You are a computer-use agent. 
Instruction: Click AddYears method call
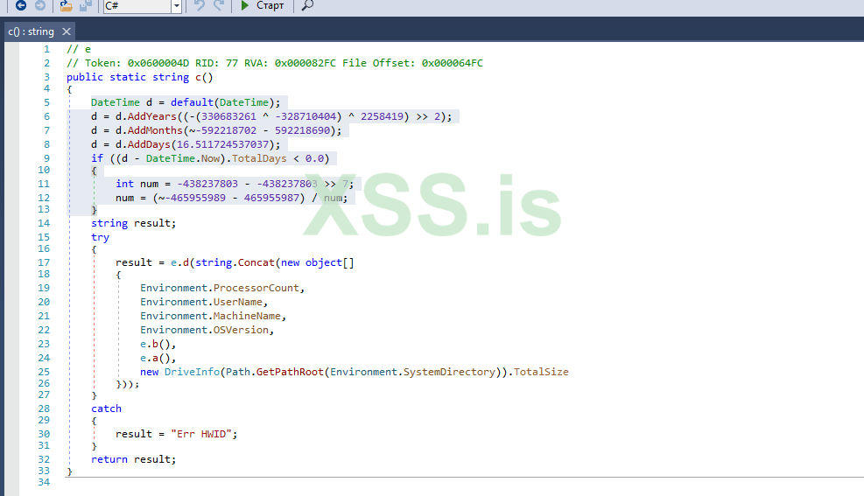(x=152, y=116)
